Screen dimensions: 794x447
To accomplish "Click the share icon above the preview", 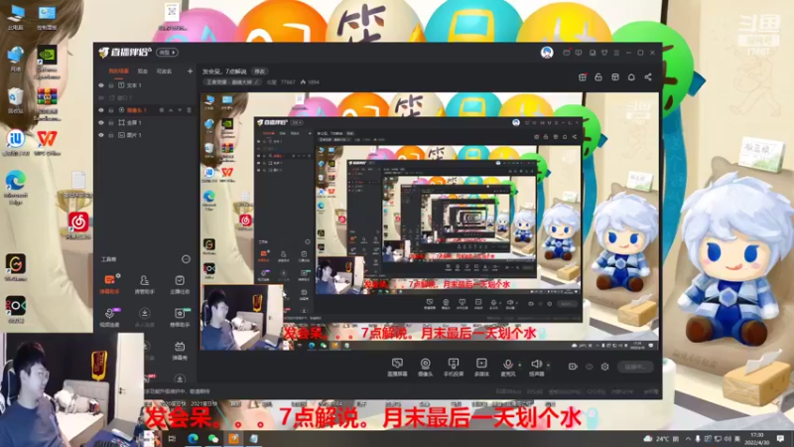I will [x=648, y=77].
